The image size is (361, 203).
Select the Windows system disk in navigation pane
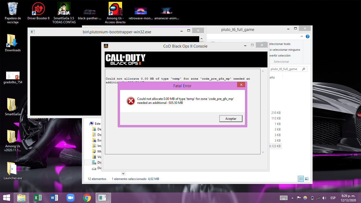pyautogui.click(x=97, y=163)
